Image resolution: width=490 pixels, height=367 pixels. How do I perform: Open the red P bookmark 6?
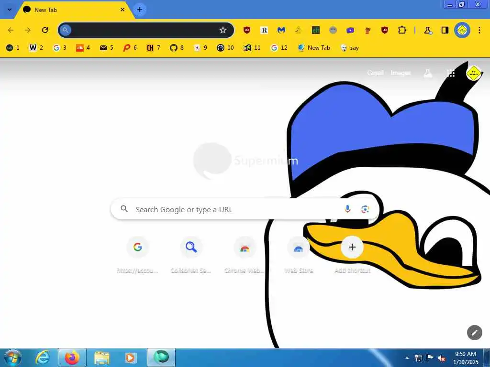pos(130,48)
